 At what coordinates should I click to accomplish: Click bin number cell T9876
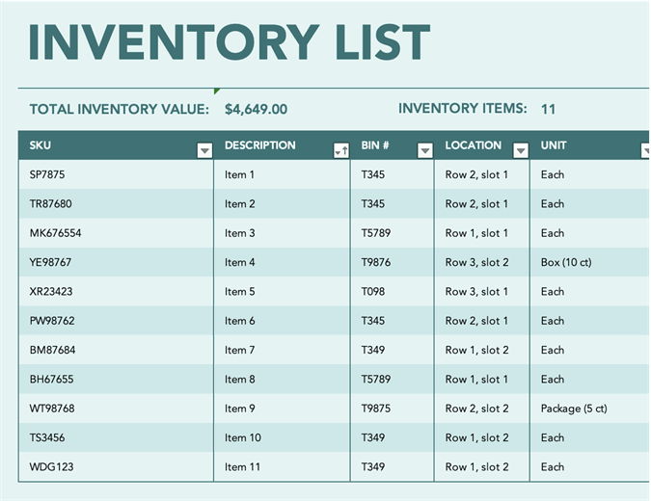(376, 262)
